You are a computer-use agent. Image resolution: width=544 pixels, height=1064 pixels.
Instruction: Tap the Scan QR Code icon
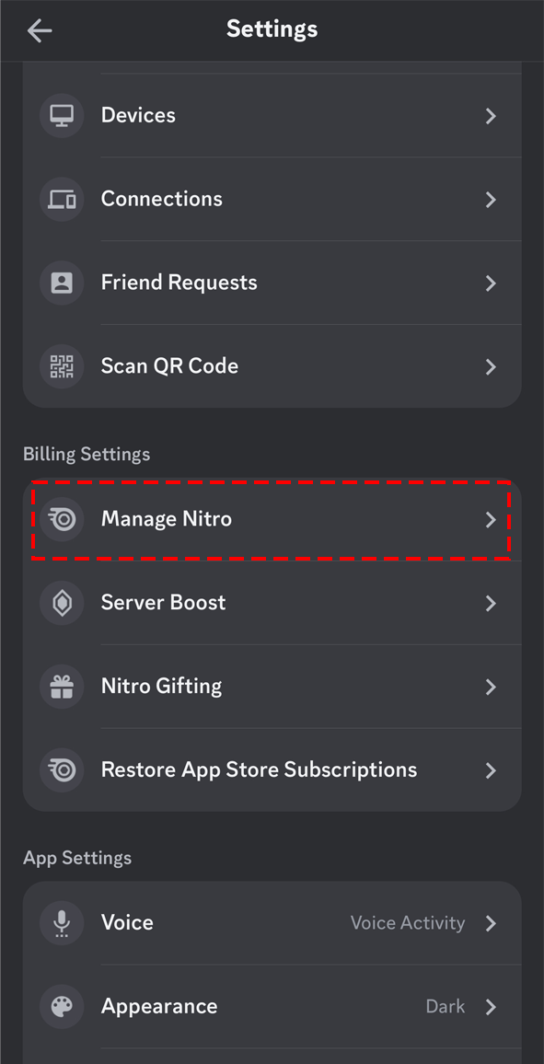(x=61, y=366)
